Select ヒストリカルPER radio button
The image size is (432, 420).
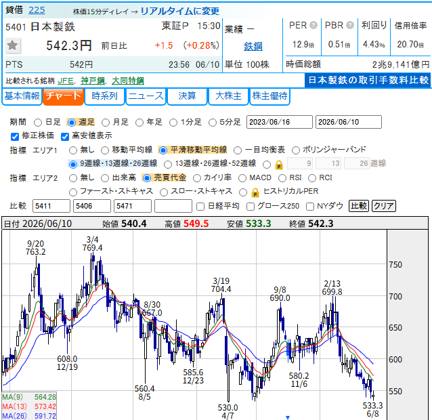243,192
